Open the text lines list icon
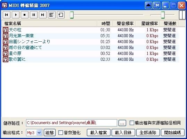The image size is (187, 139). [x=52, y=15]
